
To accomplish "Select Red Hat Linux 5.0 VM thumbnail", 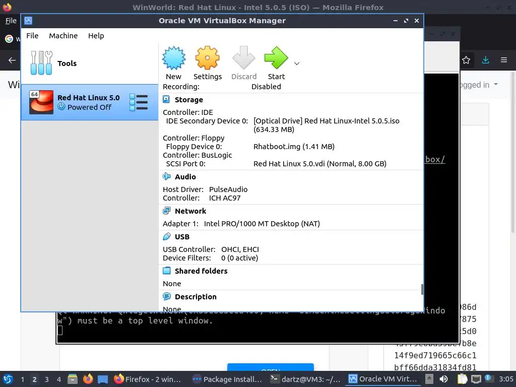I will [41, 102].
